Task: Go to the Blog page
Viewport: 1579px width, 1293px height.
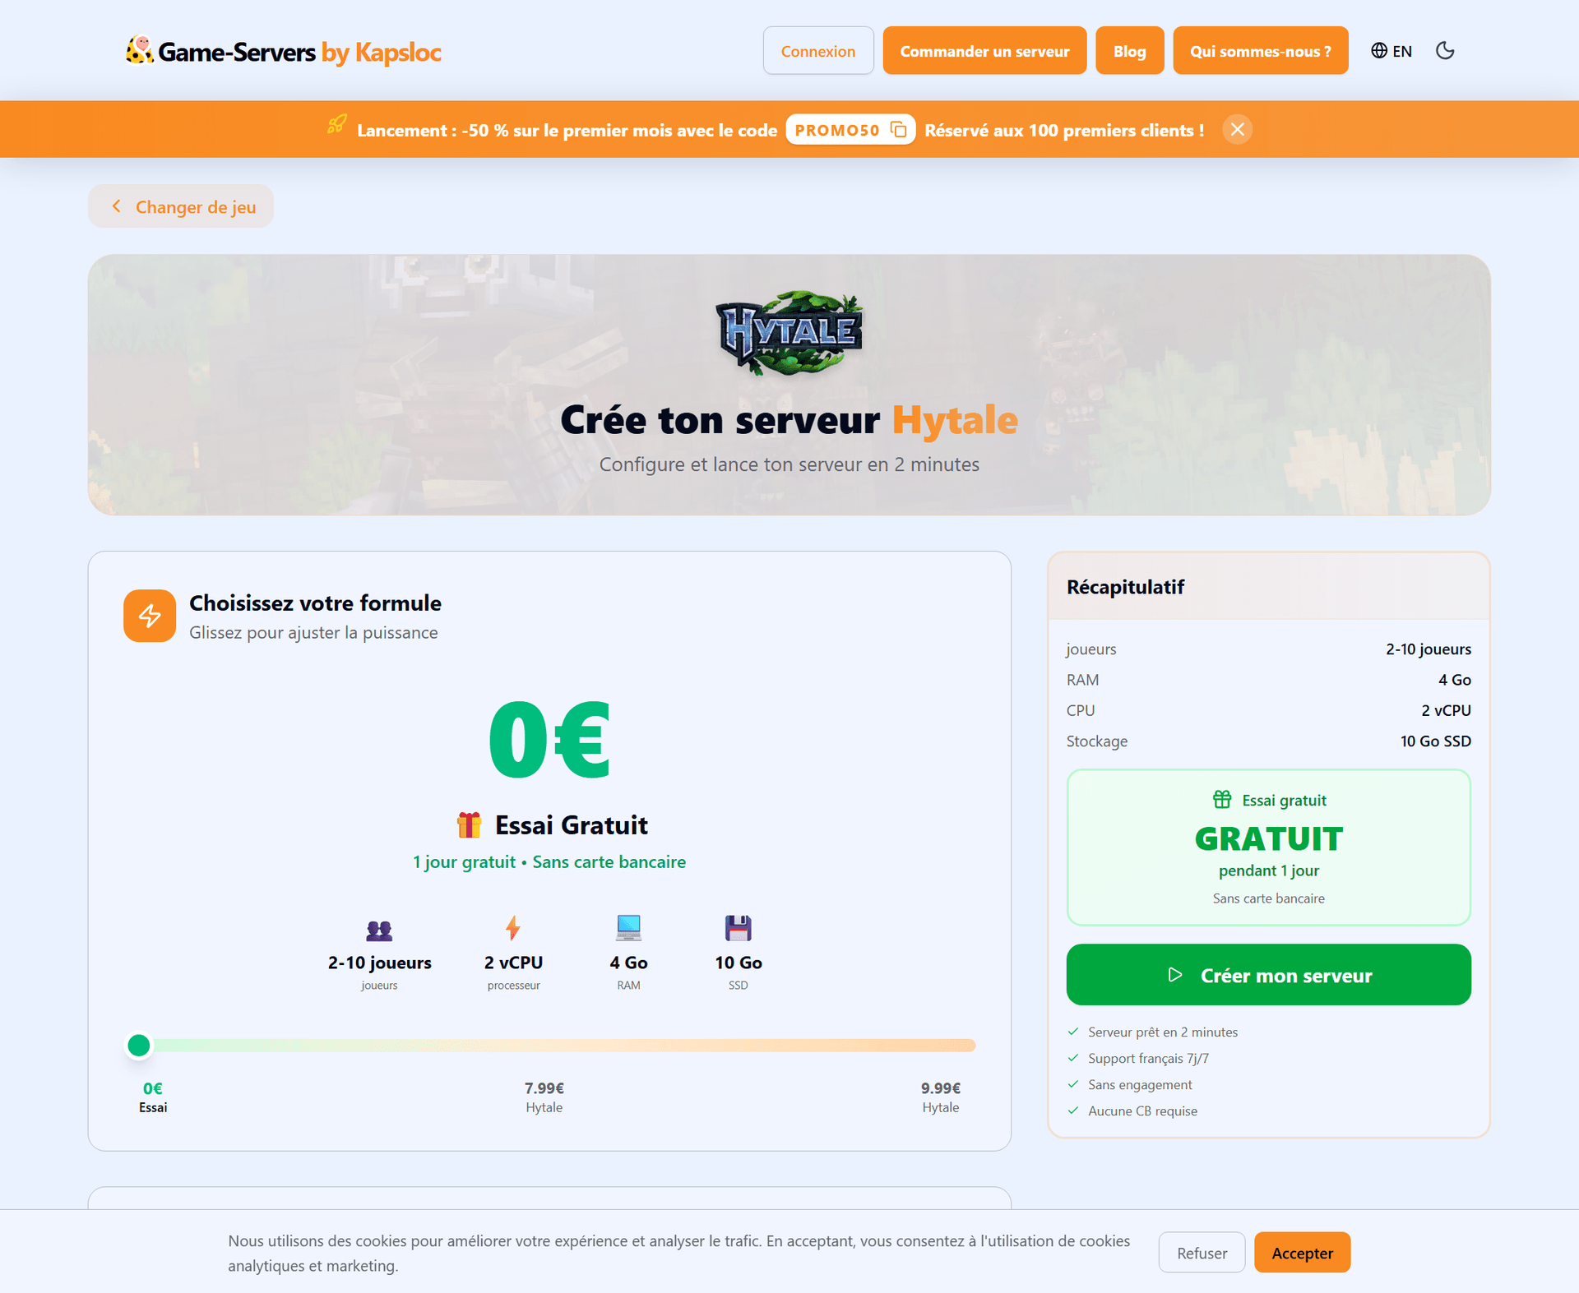Action: click(1129, 51)
